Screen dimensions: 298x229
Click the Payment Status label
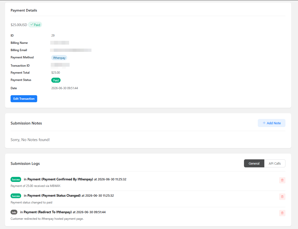[21, 80]
